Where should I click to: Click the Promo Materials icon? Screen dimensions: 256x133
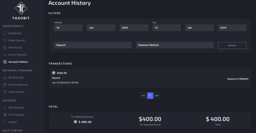click(5, 85)
